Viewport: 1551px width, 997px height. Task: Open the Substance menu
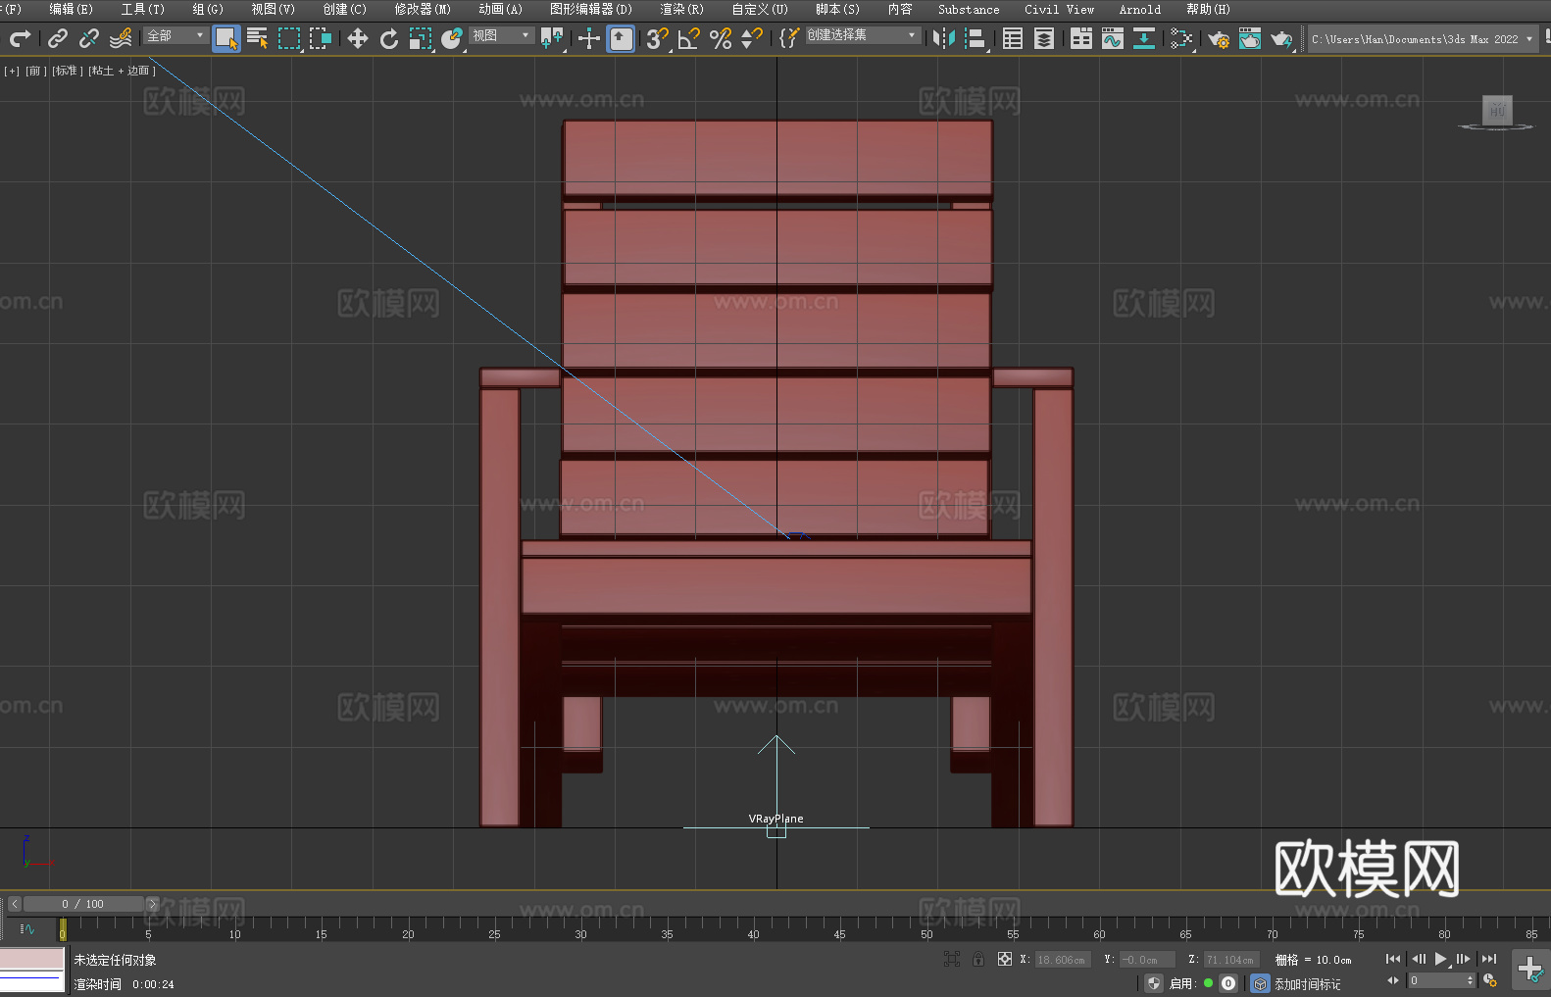[x=969, y=9]
